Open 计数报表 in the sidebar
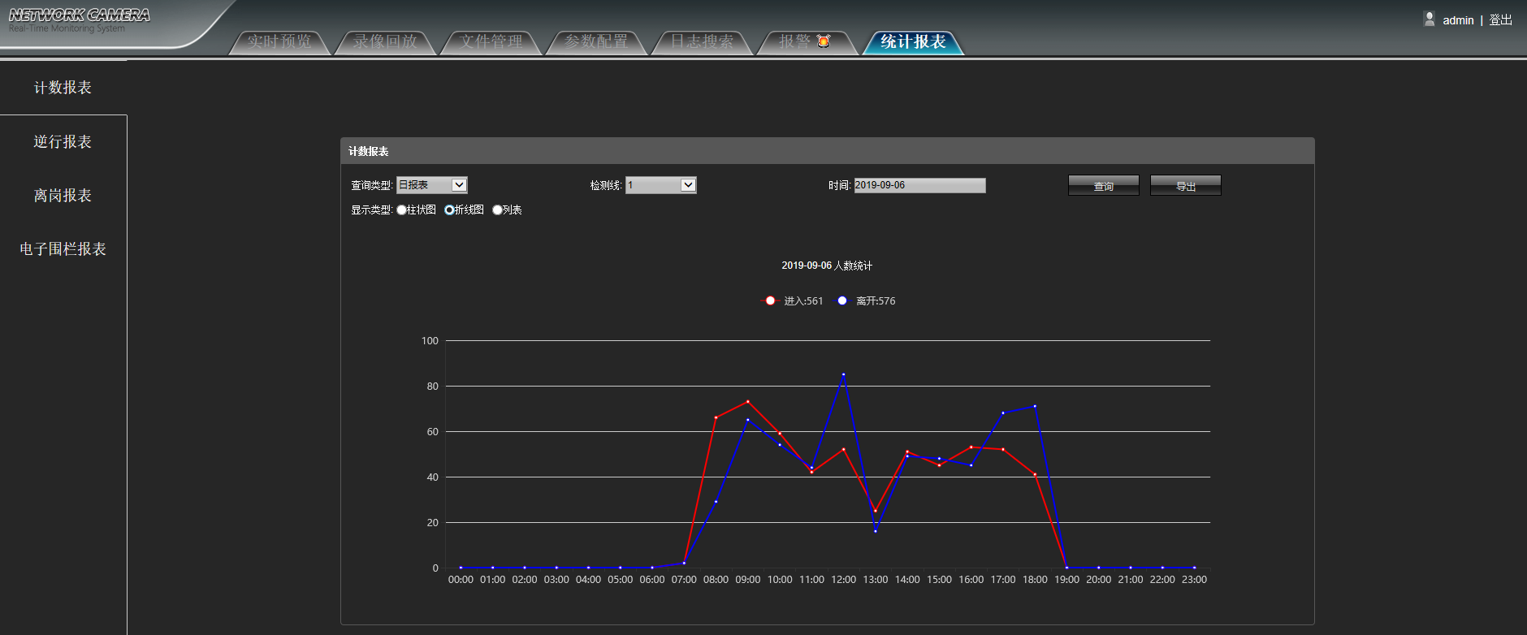This screenshot has width=1527, height=635. click(63, 88)
